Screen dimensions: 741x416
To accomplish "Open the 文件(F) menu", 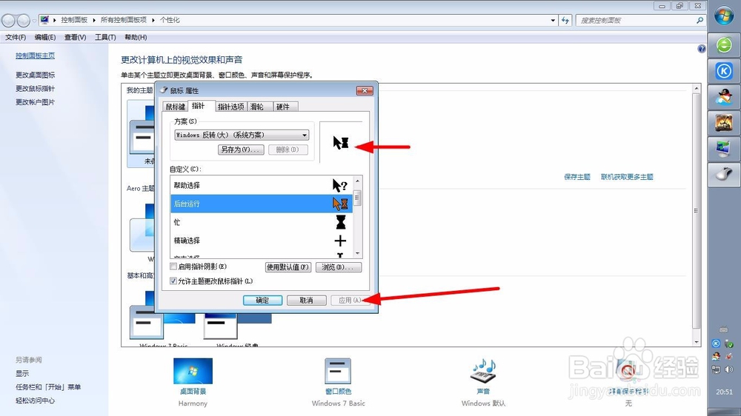I will (16, 37).
